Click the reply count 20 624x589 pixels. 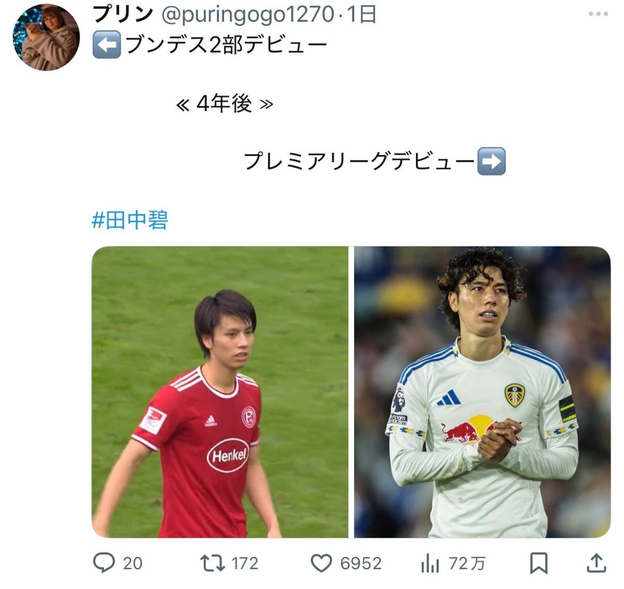pos(133,563)
